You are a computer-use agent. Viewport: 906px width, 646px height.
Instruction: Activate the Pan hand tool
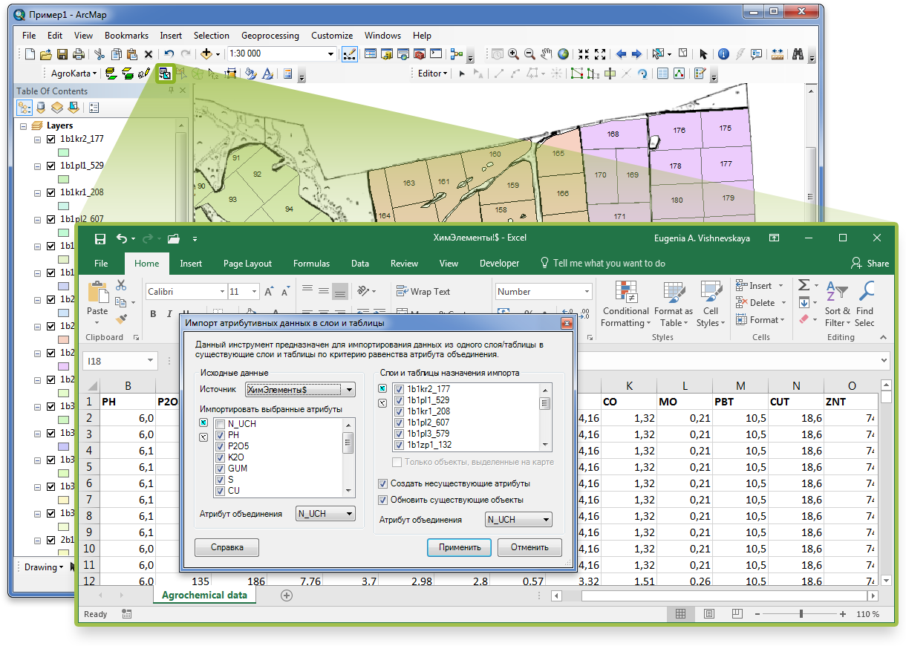(547, 54)
